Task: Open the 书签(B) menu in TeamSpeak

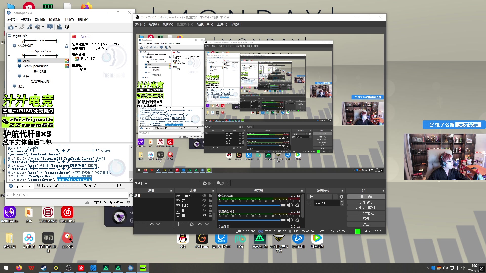Action: point(26,20)
